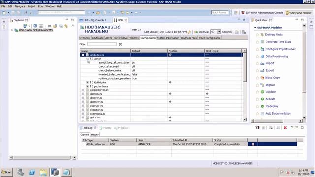The width and height of the screenshot is (315, 177).
Task: Click the Systems view menu arrow
Action: [x=73, y=26]
